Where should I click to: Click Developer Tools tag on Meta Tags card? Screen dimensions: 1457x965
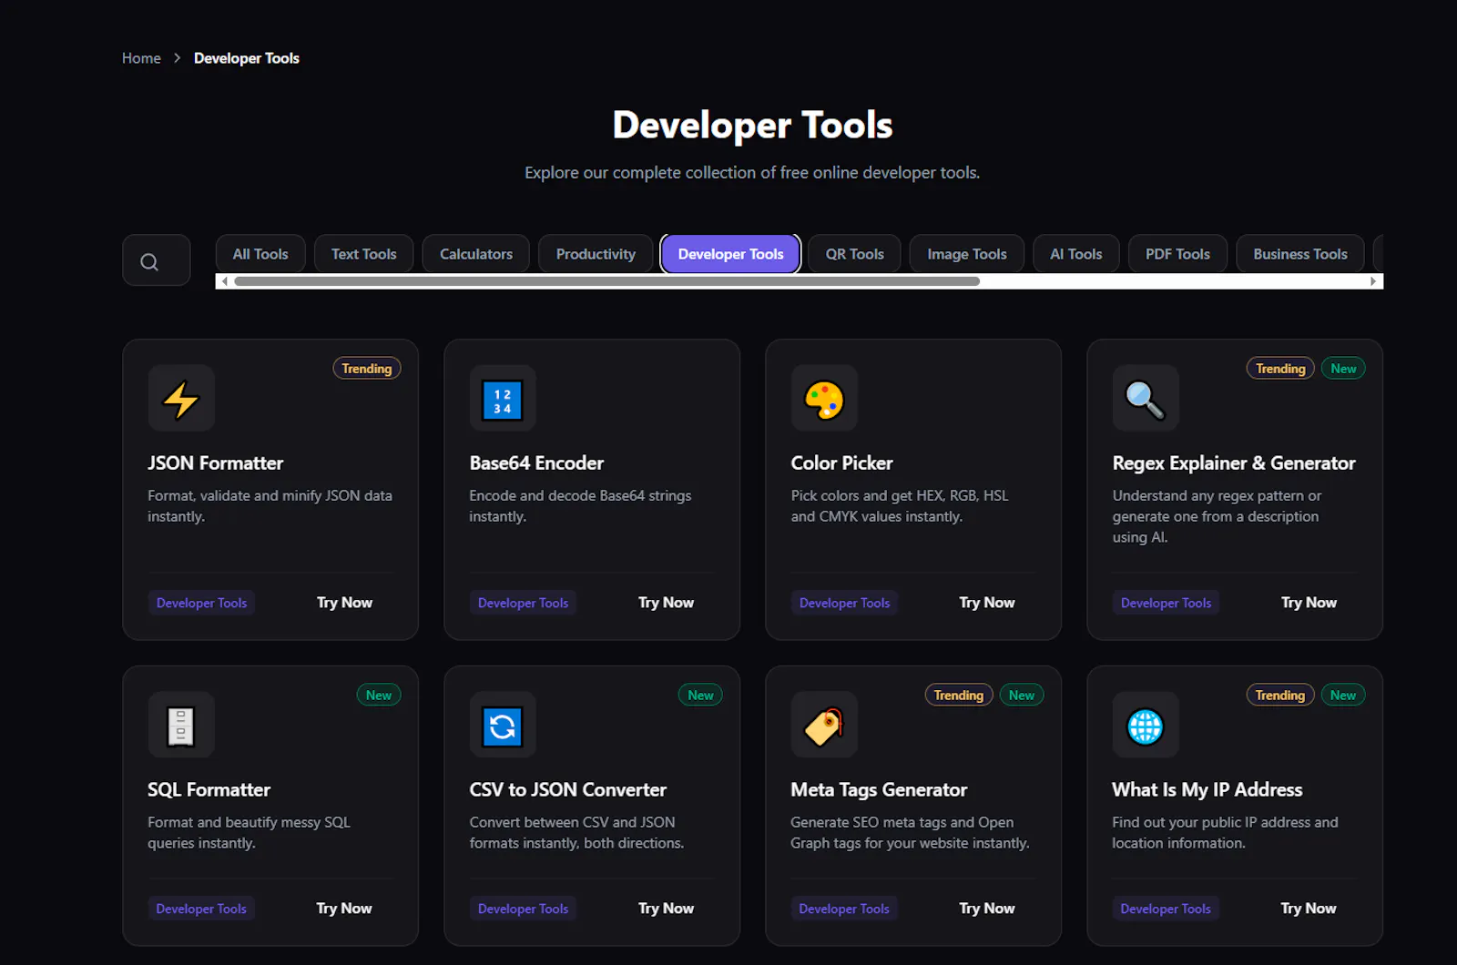click(x=844, y=909)
